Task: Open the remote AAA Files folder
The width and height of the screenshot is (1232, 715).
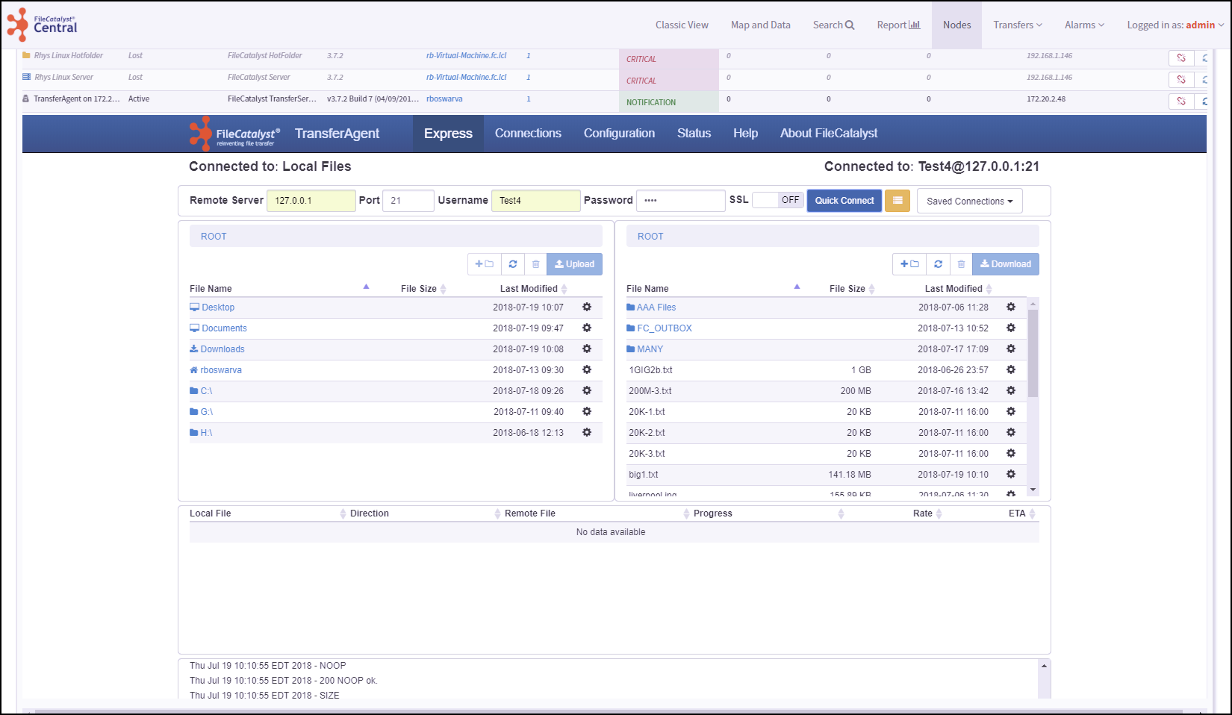Action: pos(656,307)
